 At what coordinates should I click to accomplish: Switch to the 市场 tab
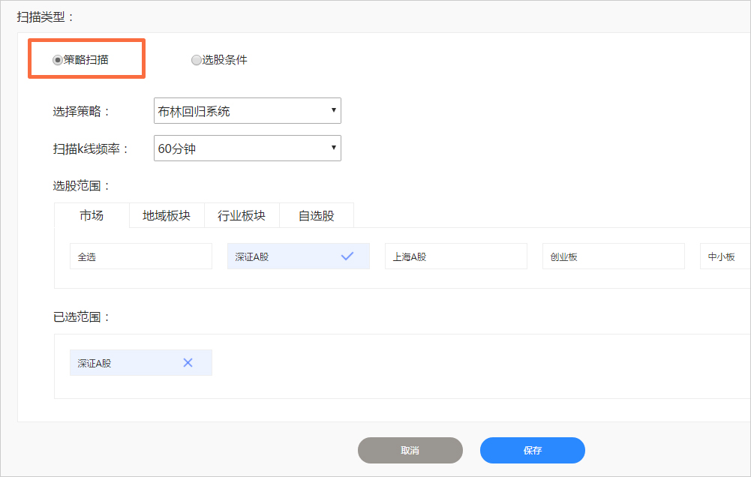click(x=92, y=215)
